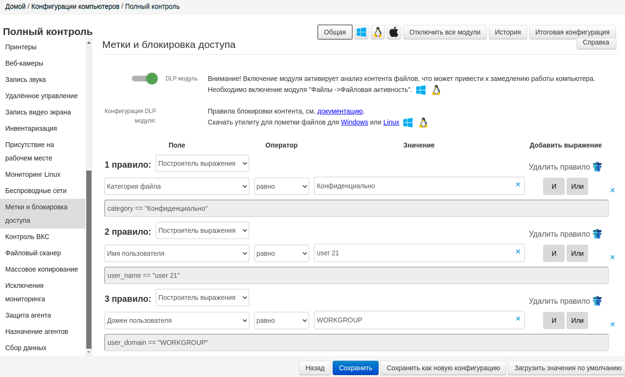Screen dimensions: 625x377
Task: Open "Категория файла" field dropdown
Action: (x=176, y=186)
